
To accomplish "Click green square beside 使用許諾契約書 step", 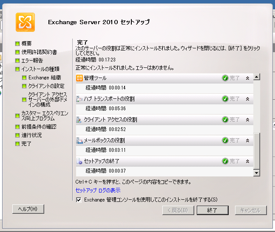I will [17, 52].
